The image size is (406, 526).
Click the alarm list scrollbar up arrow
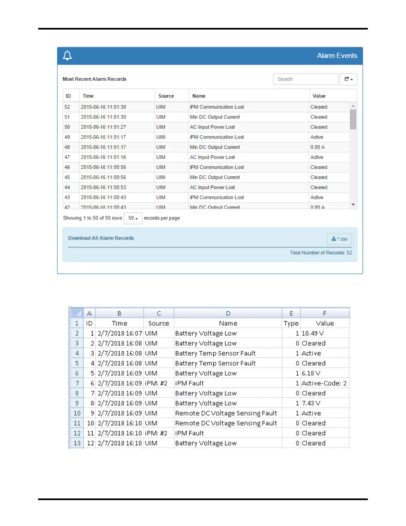353,106
